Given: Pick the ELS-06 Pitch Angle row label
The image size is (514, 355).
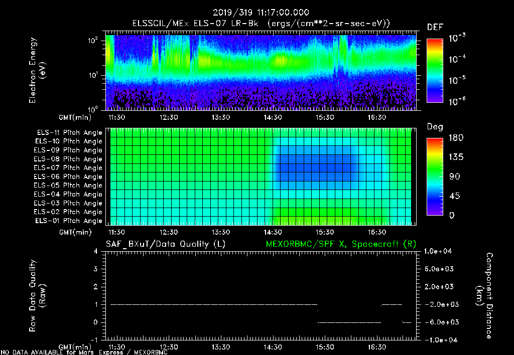Looking at the screenshot, I should (68, 176).
